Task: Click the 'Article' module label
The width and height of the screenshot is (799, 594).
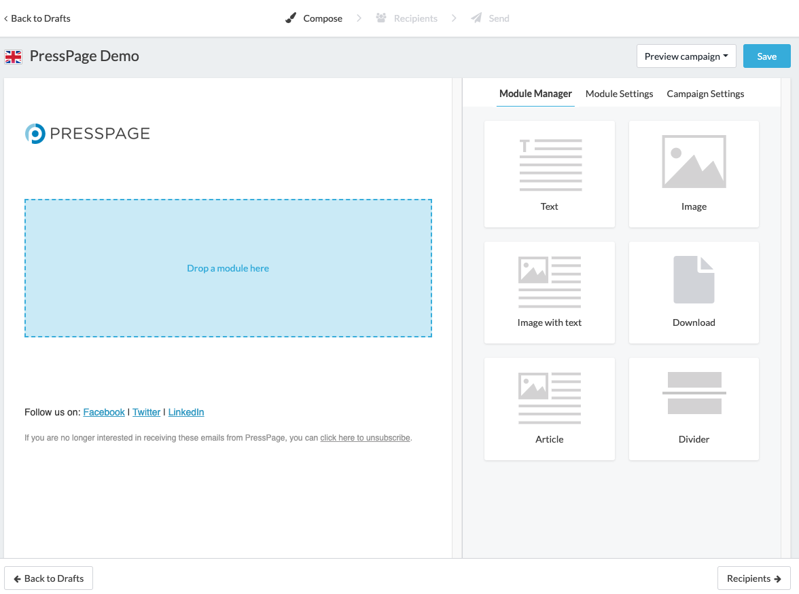Action: (549, 439)
